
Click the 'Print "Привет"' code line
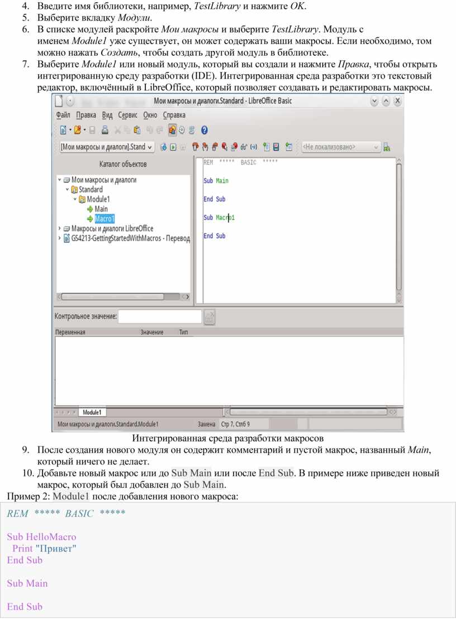[x=44, y=549]
